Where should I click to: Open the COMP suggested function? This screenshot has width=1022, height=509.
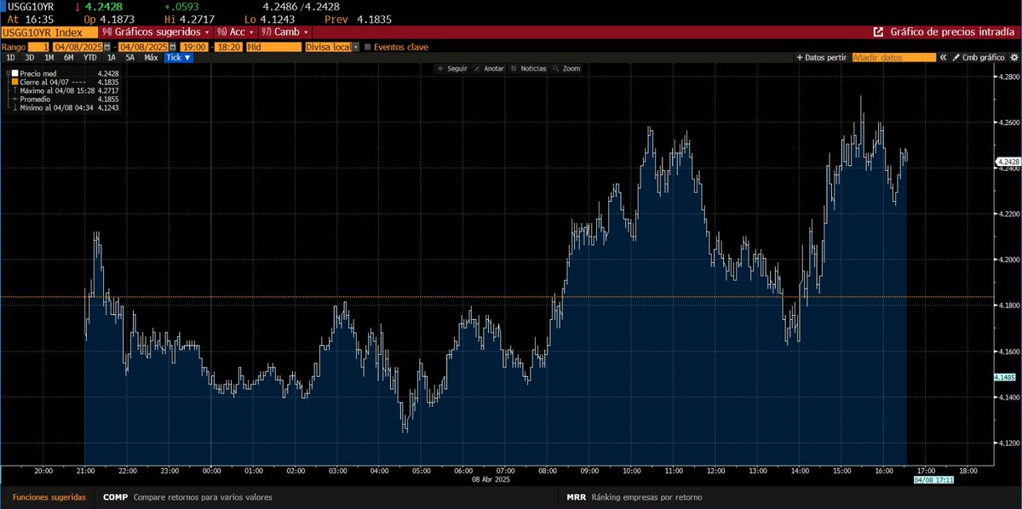187,497
